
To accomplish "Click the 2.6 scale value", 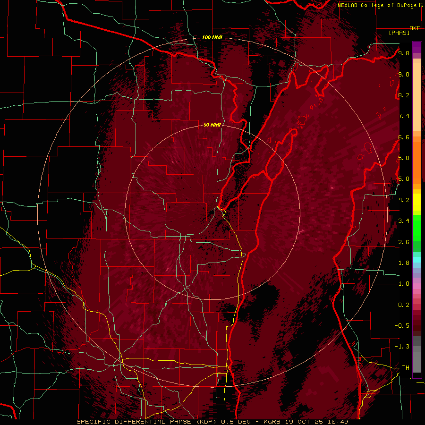I will point(404,242).
